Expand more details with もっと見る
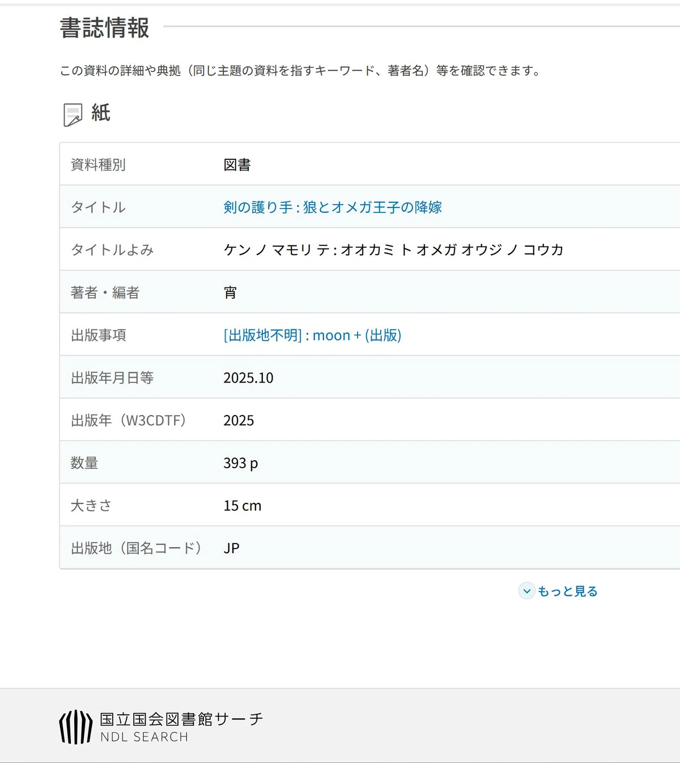 coord(567,591)
